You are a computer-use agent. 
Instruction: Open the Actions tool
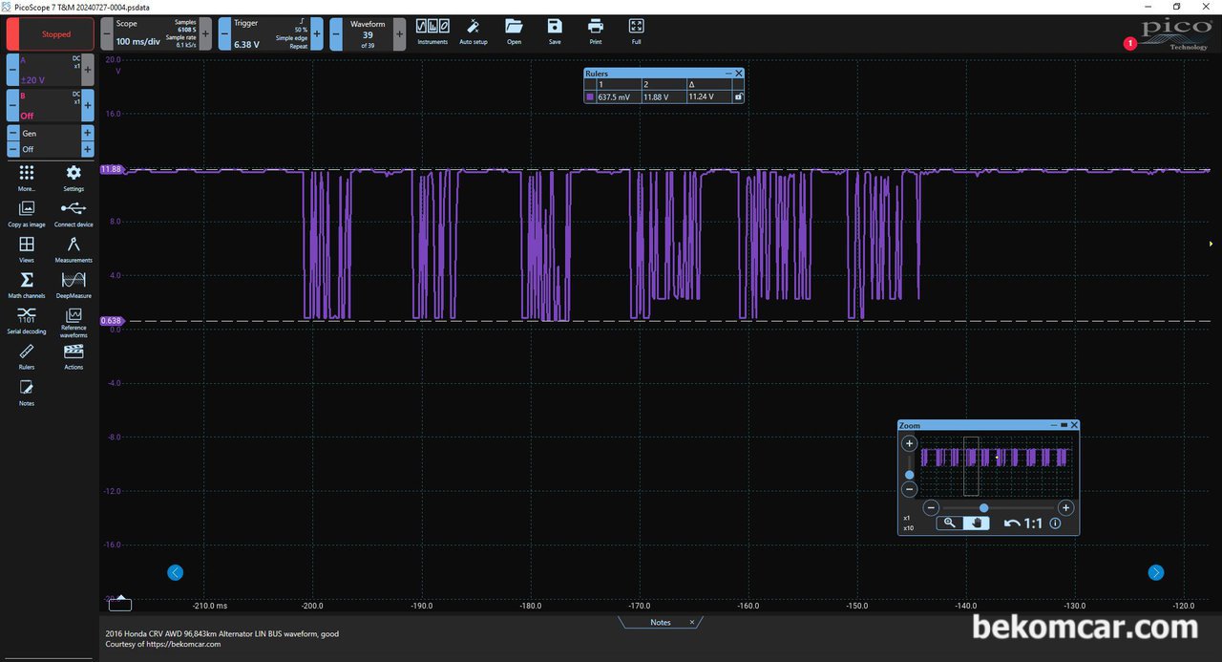(x=74, y=356)
